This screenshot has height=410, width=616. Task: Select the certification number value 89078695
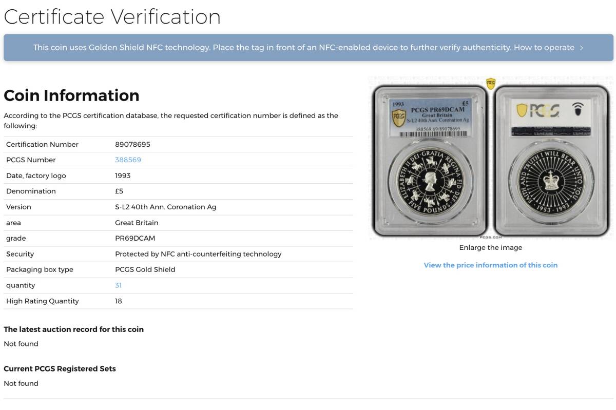pyautogui.click(x=133, y=144)
